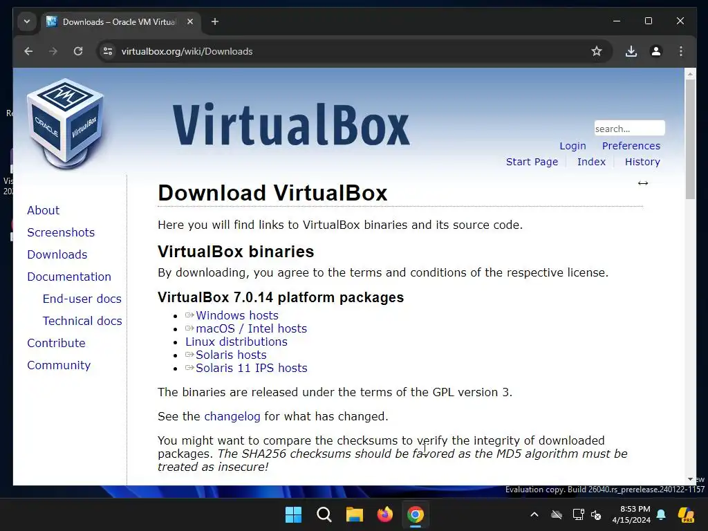Click the muted volume tray icon
This screenshot has height=531, width=708.
[x=596, y=514]
